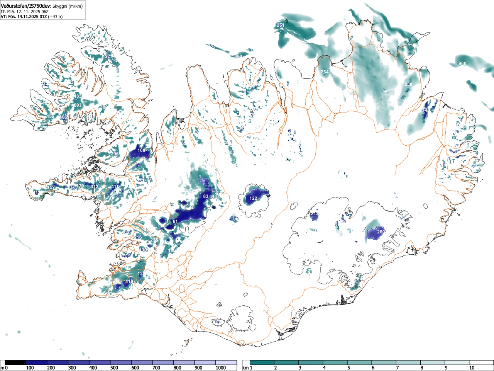The image size is (494, 371).
Task: Click the visibility value 296 in the west
Action: pos(115,154)
